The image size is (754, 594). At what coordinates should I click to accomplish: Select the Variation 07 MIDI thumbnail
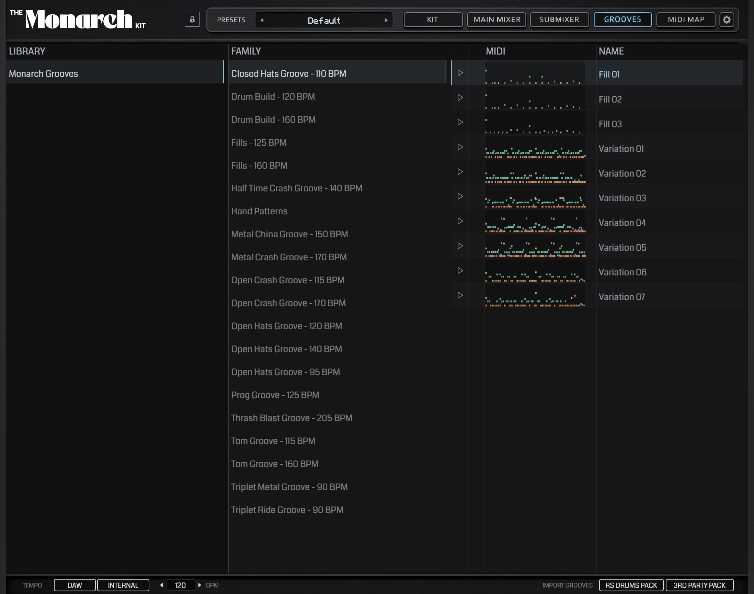(x=535, y=296)
